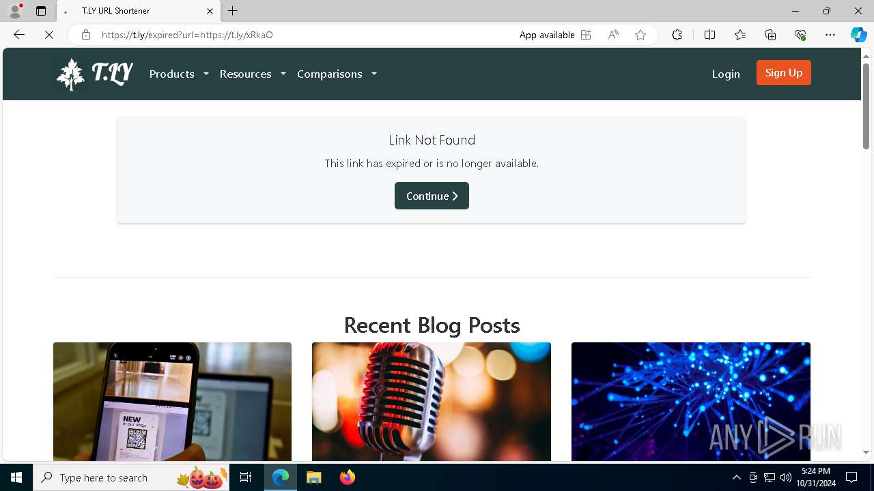Install the available app icon
This screenshot has height=491, width=874.
[586, 35]
